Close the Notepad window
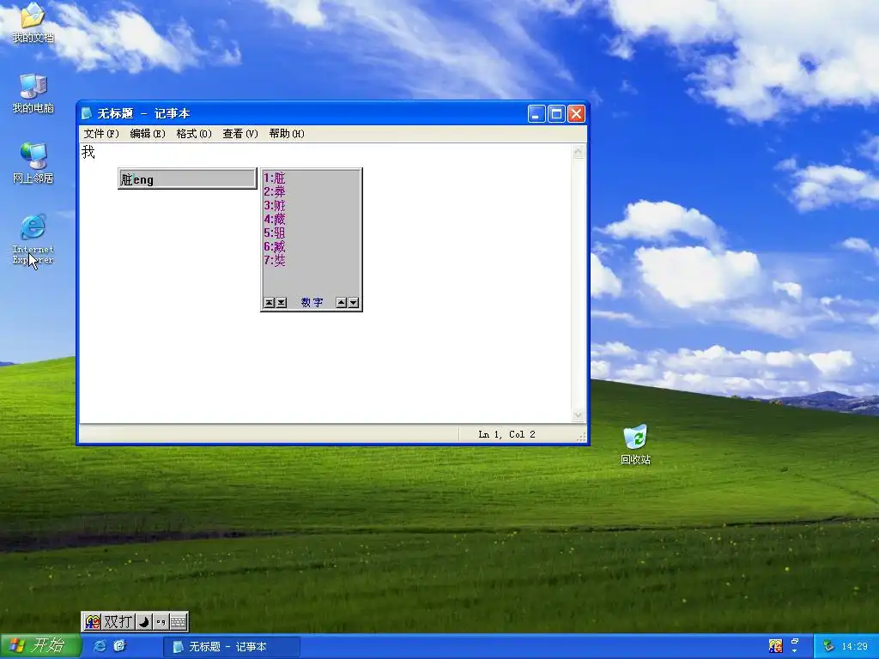 click(576, 114)
